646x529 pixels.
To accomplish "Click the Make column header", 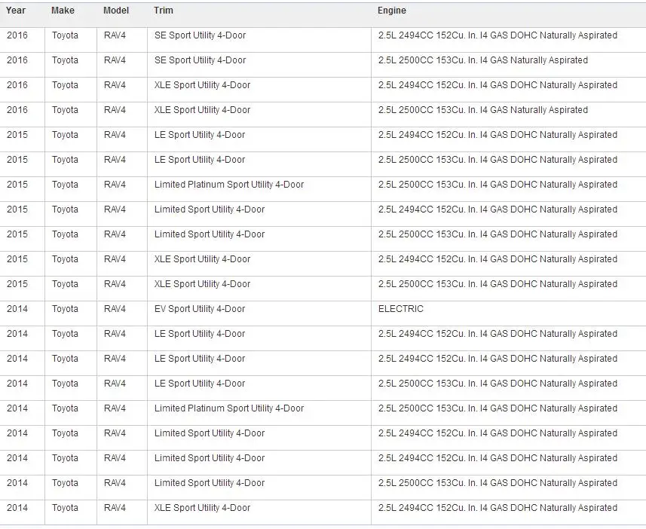I will pyautogui.click(x=63, y=11).
